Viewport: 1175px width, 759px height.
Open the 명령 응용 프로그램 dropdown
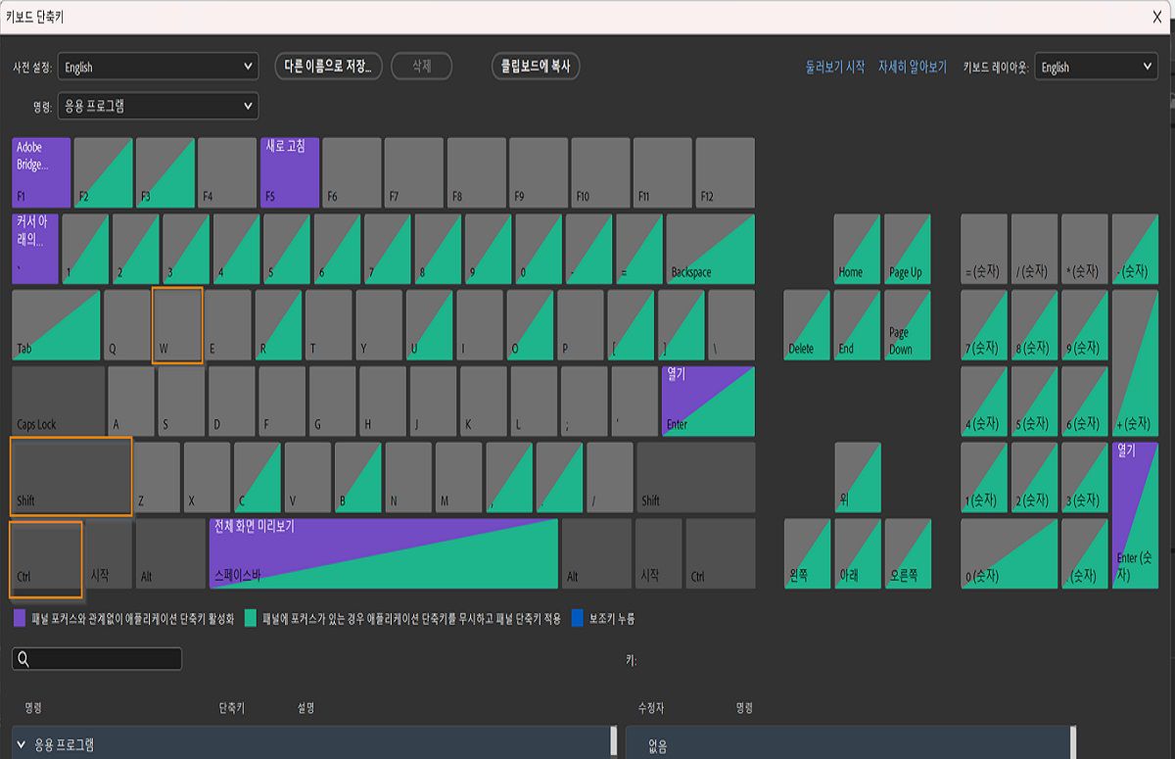pyautogui.click(x=158, y=106)
